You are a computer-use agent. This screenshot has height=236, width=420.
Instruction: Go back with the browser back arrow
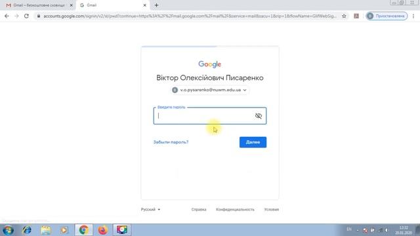[x=7, y=16]
